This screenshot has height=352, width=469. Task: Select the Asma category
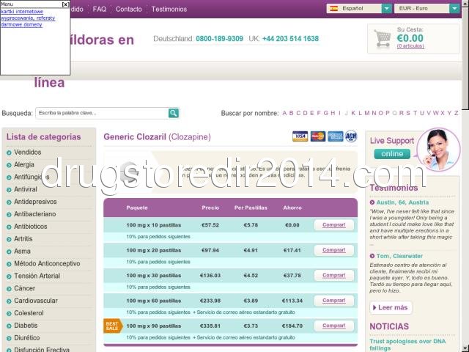pos(22,251)
